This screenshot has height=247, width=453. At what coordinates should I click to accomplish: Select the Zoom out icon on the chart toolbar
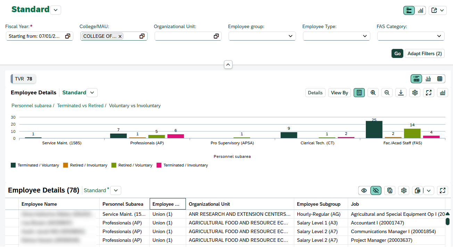pyautogui.click(x=387, y=93)
